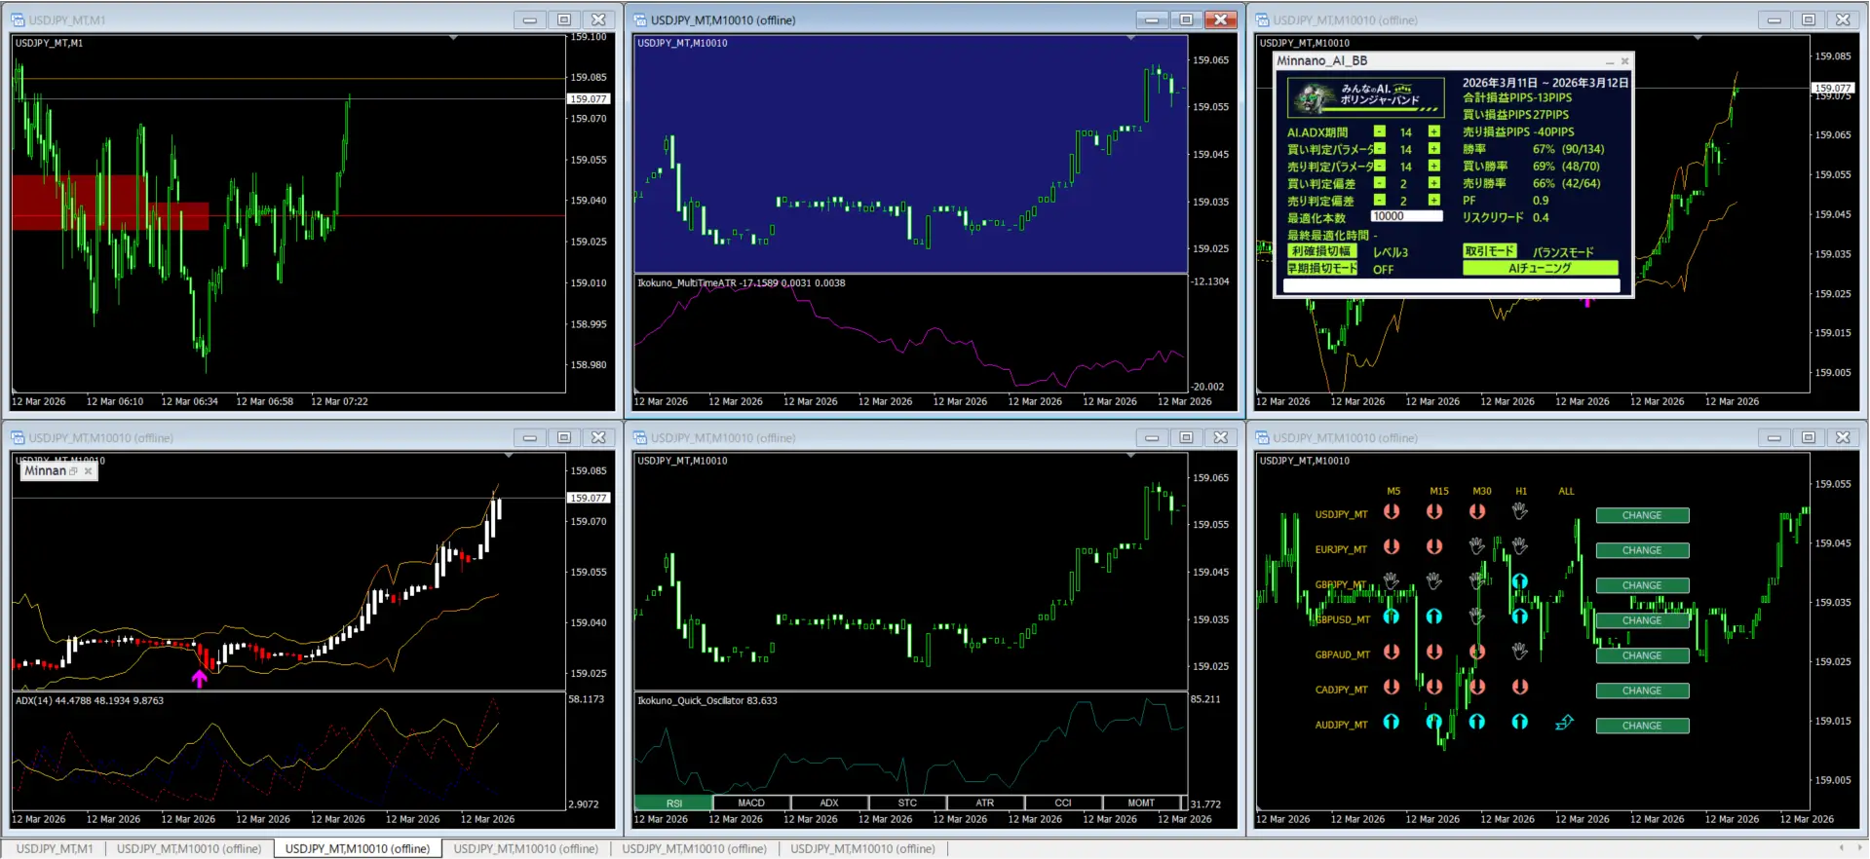
Task: Click the magenta buy arrow on the chart
Action: point(199,679)
